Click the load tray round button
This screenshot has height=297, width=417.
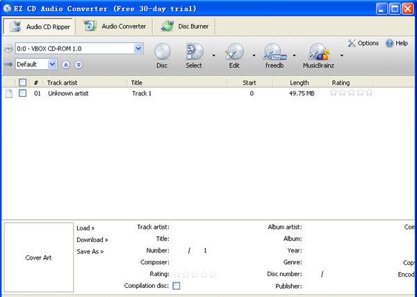[79, 65]
